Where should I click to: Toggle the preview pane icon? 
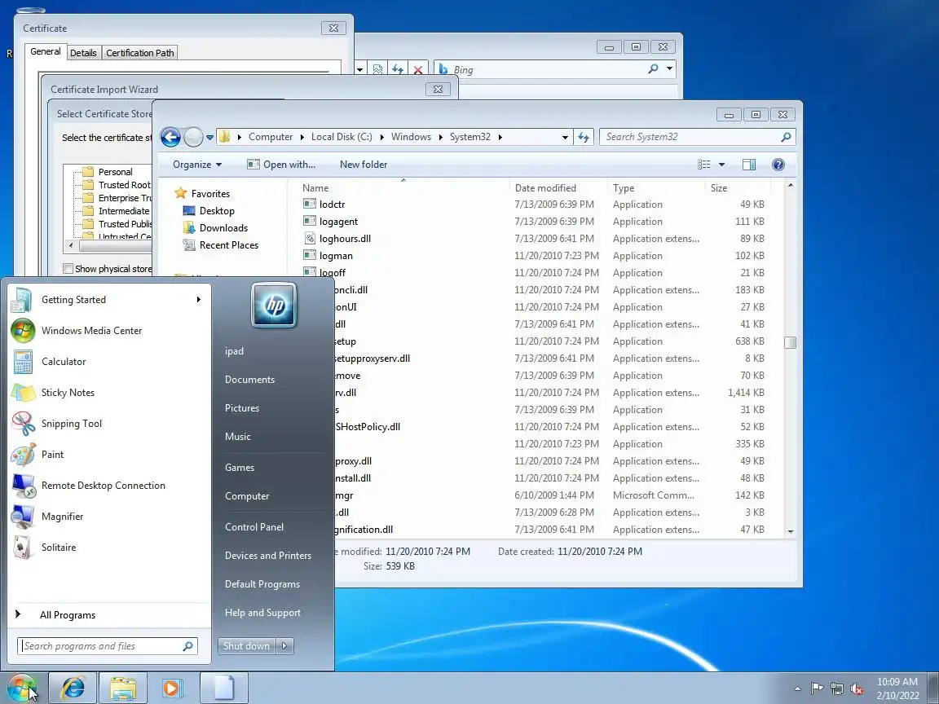[x=748, y=165]
